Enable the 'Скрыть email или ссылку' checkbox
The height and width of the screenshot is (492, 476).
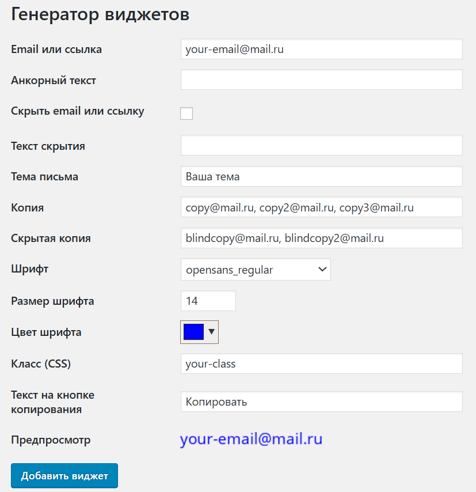(x=186, y=113)
